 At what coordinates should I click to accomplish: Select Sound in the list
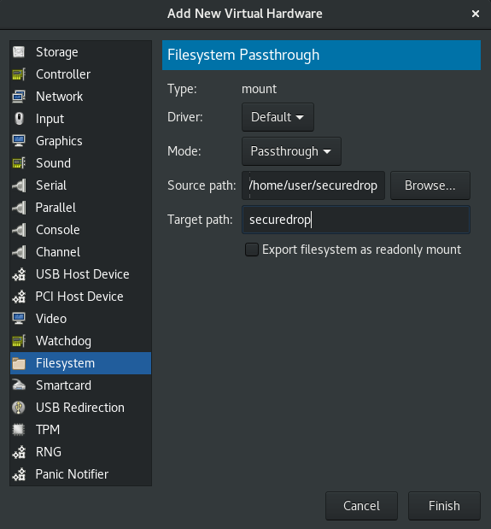click(x=80, y=163)
